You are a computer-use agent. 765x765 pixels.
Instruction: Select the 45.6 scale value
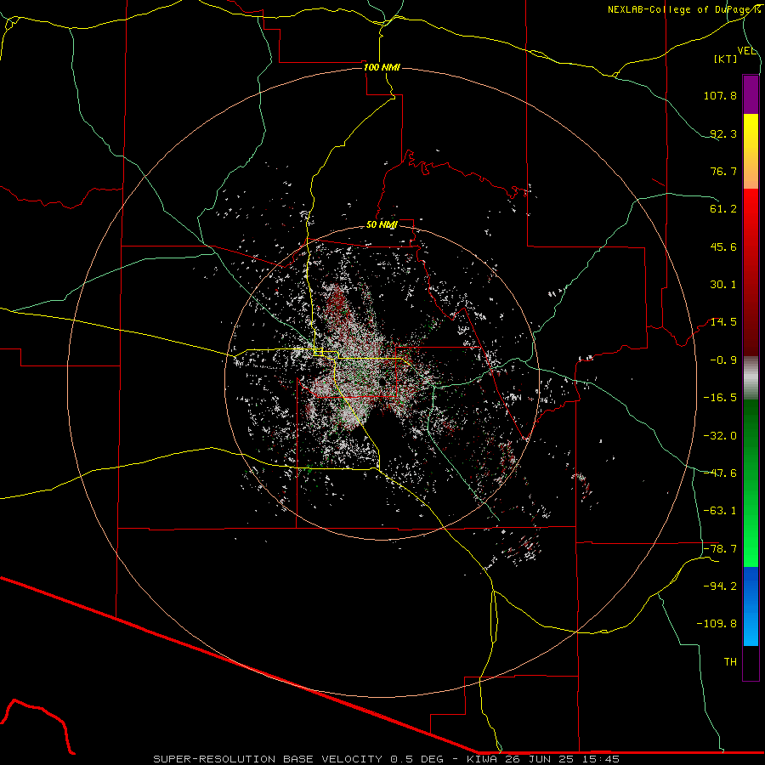[x=723, y=246]
